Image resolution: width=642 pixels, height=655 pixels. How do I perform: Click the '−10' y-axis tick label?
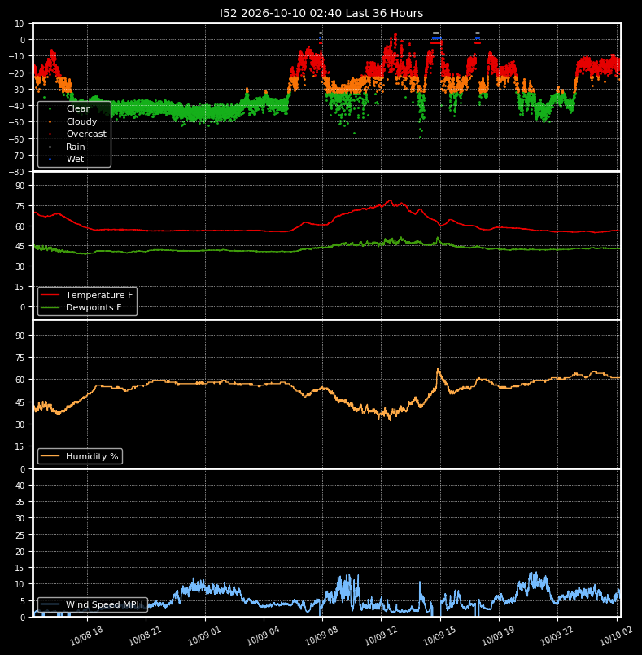[x=16, y=56]
